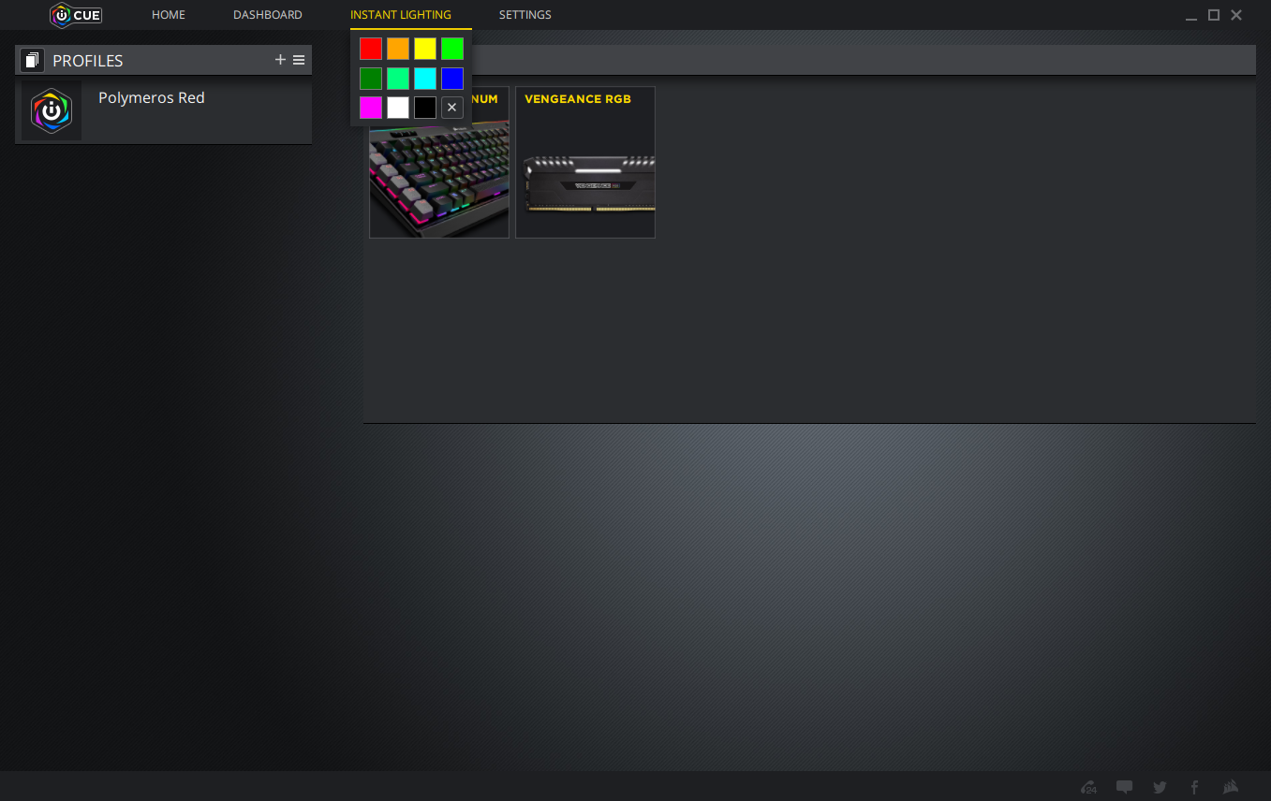This screenshot has height=801, width=1271.
Task: Click the PROFILES panel title
Action: click(x=88, y=61)
